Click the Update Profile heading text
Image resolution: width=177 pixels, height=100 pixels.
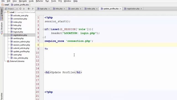point(63,72)
